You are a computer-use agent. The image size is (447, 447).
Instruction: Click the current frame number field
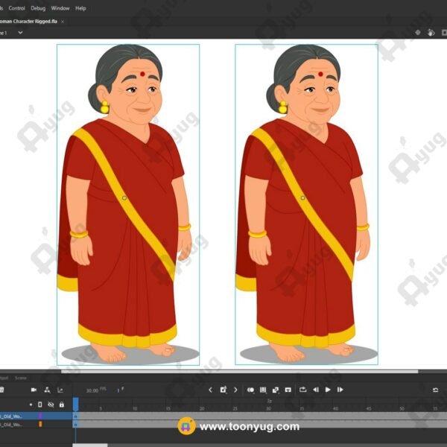(120, 390)
